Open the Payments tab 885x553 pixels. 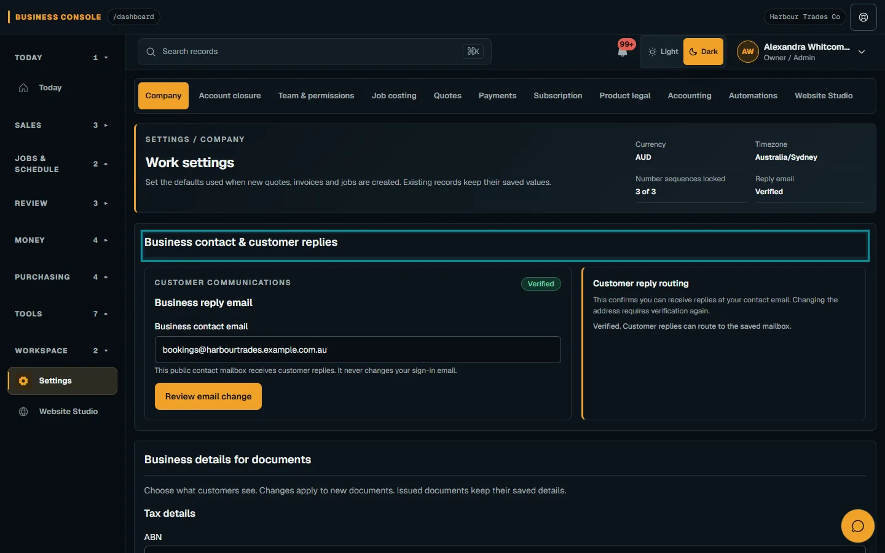pos(497,96)
